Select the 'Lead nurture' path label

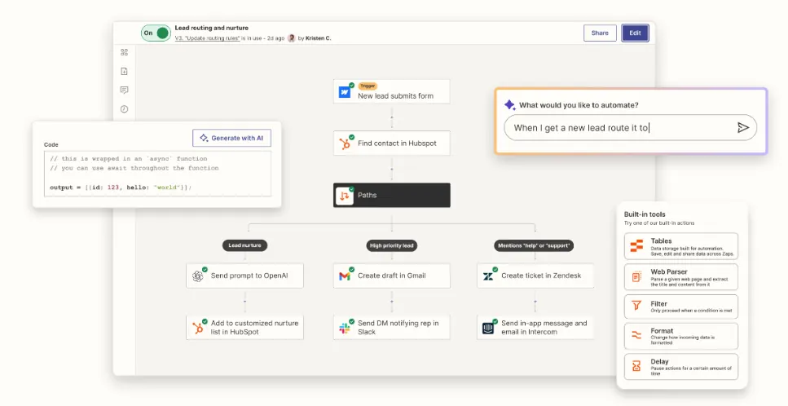[x=244, y=245]
